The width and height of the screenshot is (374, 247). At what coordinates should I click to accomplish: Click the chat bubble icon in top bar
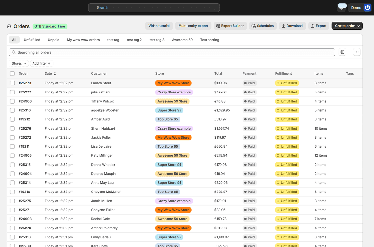[x=342, y=7]
